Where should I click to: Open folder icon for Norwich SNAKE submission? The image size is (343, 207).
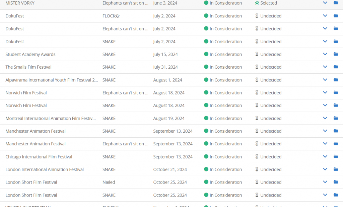336,105
